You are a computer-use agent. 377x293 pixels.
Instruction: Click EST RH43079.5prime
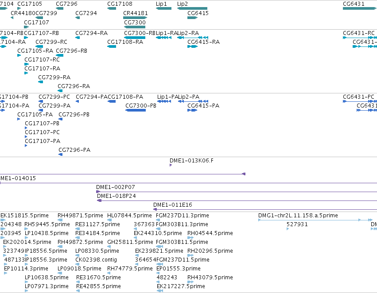point(210,278)
